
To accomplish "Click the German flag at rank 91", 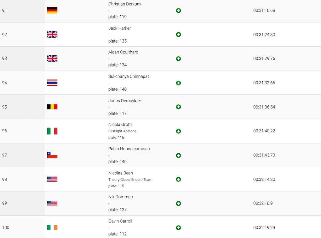I will (52, 10).
